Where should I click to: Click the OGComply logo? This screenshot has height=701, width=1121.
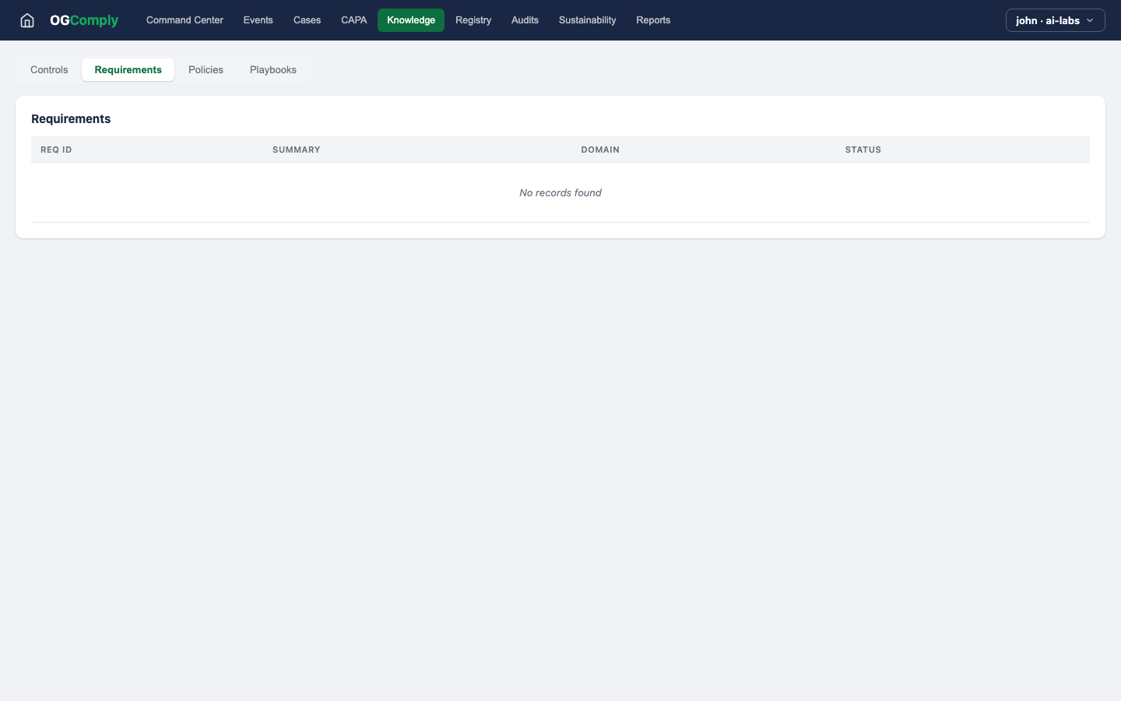[x=84, y=20]
